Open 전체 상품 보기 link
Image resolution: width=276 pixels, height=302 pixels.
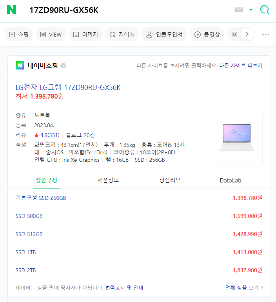[x=244, y=288]
